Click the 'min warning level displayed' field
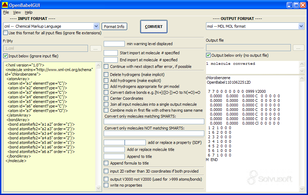This screenshot has width=308, height=195. (x=114, y=43)
